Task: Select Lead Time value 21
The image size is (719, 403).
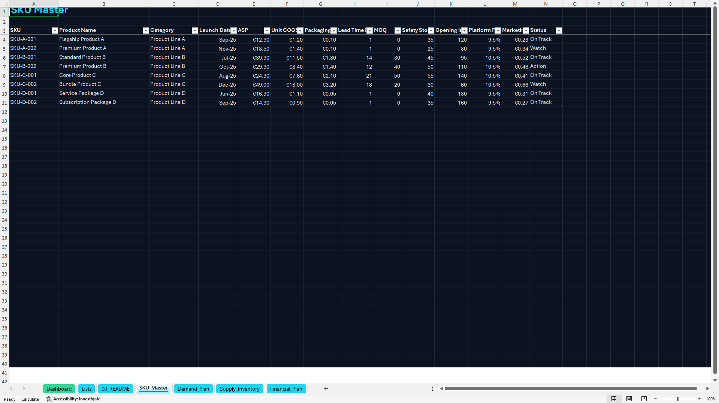Action: click(355, 75)
